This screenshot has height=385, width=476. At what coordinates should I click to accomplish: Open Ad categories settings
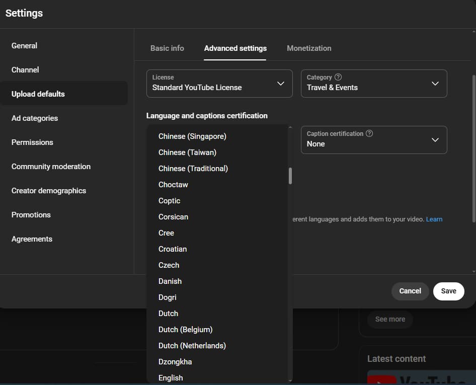pos(64,118)
